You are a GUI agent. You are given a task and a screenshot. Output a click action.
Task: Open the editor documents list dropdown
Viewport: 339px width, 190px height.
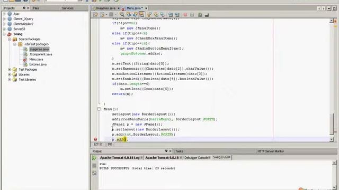[329, 8]
